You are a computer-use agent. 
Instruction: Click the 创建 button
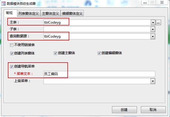(124, 110)
